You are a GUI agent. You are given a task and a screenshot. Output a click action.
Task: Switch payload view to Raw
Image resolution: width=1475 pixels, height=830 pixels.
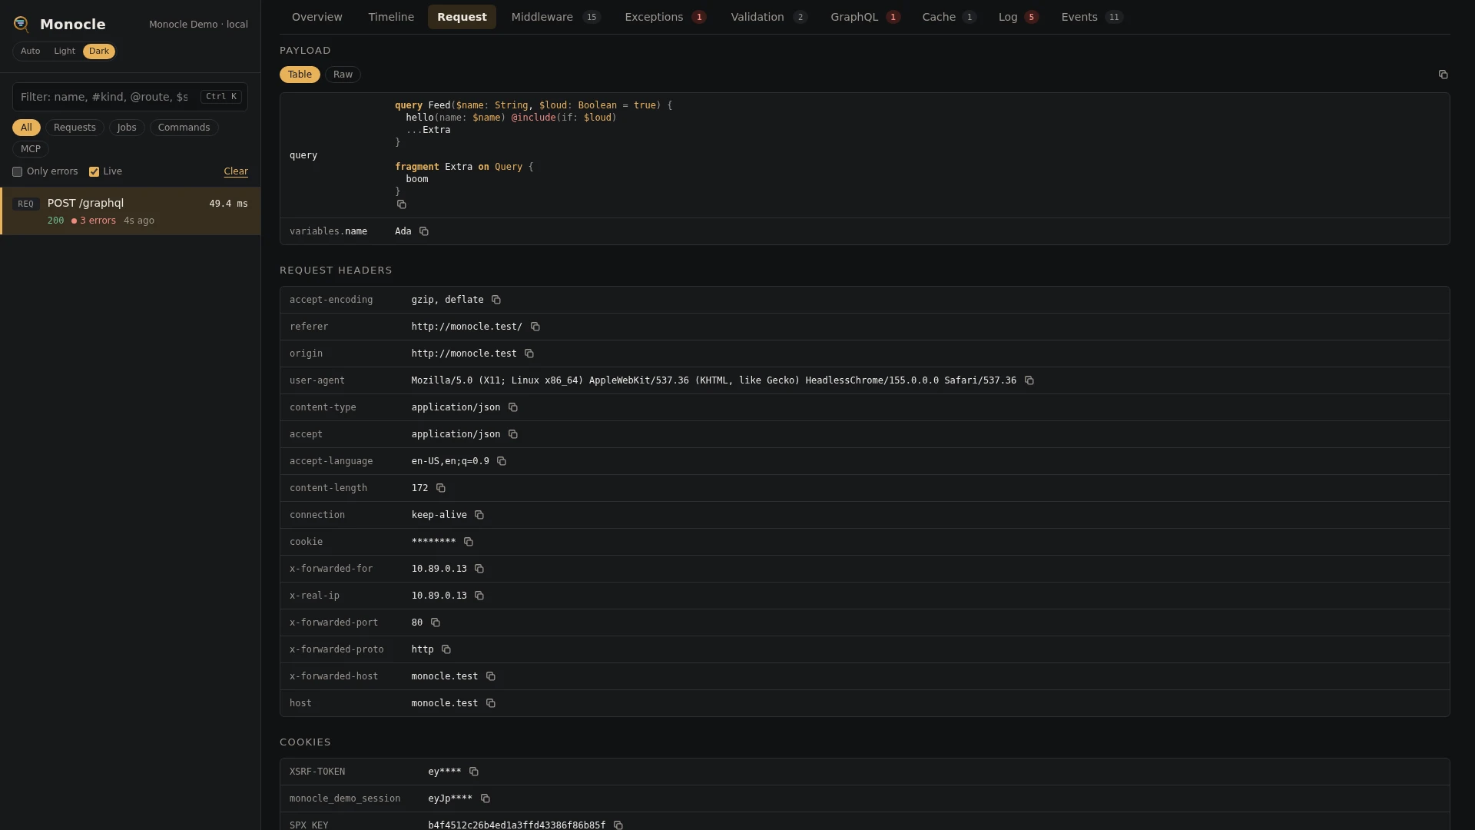click(343, 75)
